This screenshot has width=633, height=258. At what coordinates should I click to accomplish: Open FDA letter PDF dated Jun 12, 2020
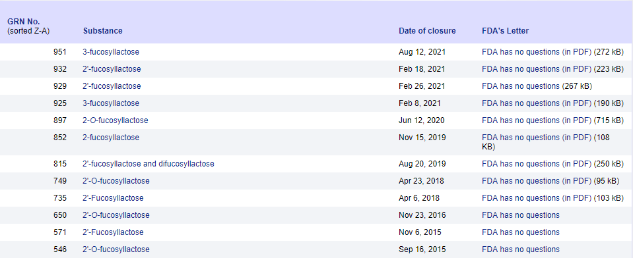pos(537,120)
